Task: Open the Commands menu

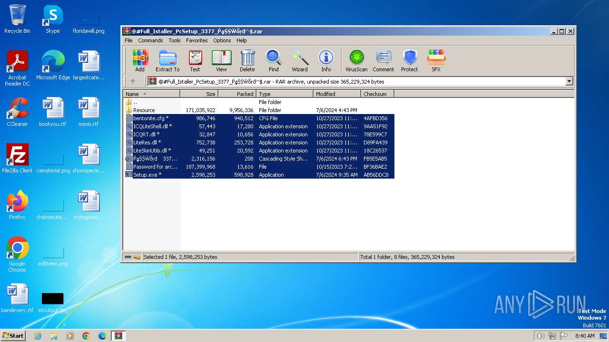Action: [150, 40]
